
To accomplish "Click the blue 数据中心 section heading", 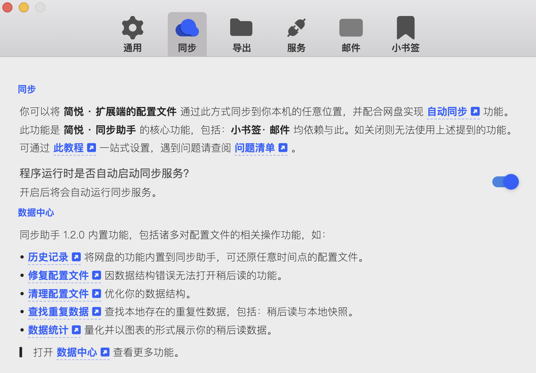I will [x=36, y=213].
